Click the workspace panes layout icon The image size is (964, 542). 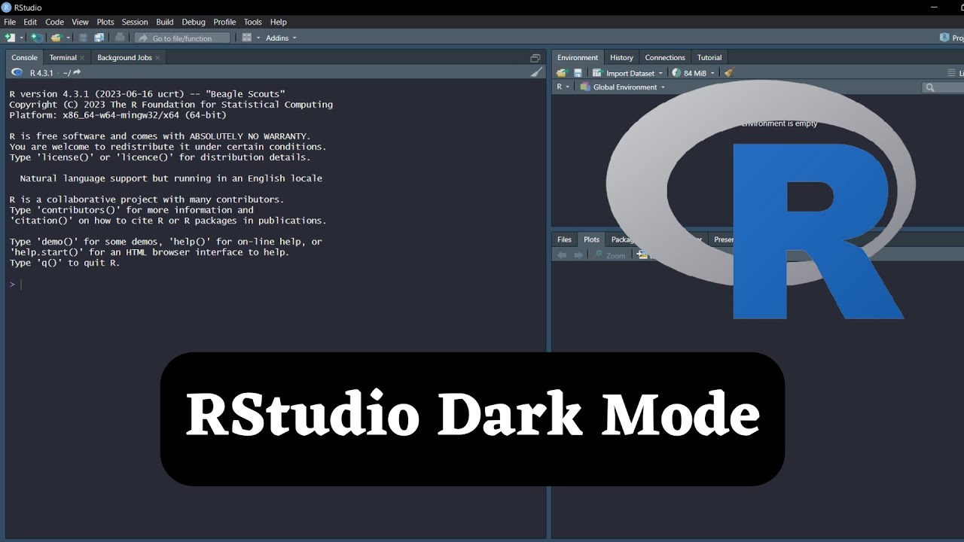(x=246, y=38)
